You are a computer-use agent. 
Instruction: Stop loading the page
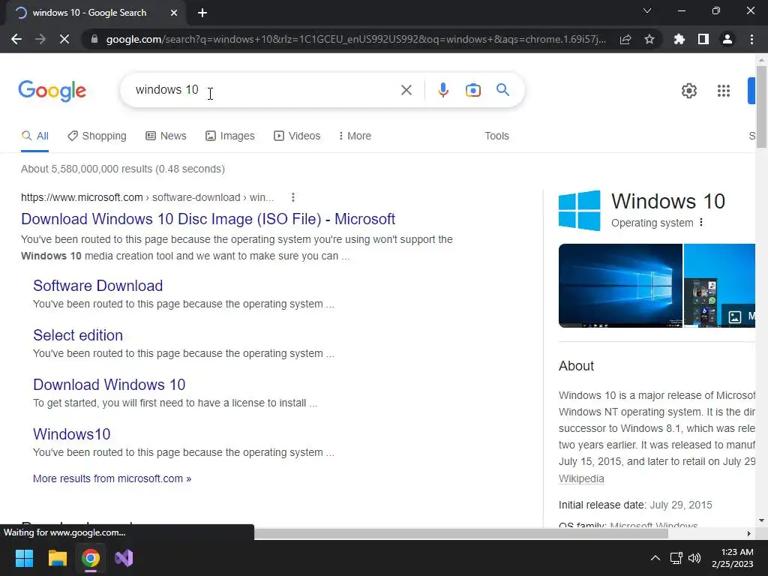64,39
